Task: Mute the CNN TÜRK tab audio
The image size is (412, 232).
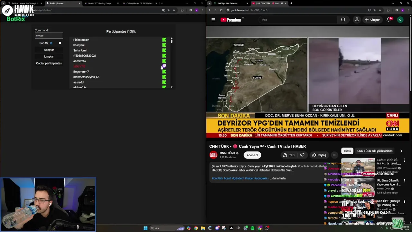Action: (x=281, y=3)
